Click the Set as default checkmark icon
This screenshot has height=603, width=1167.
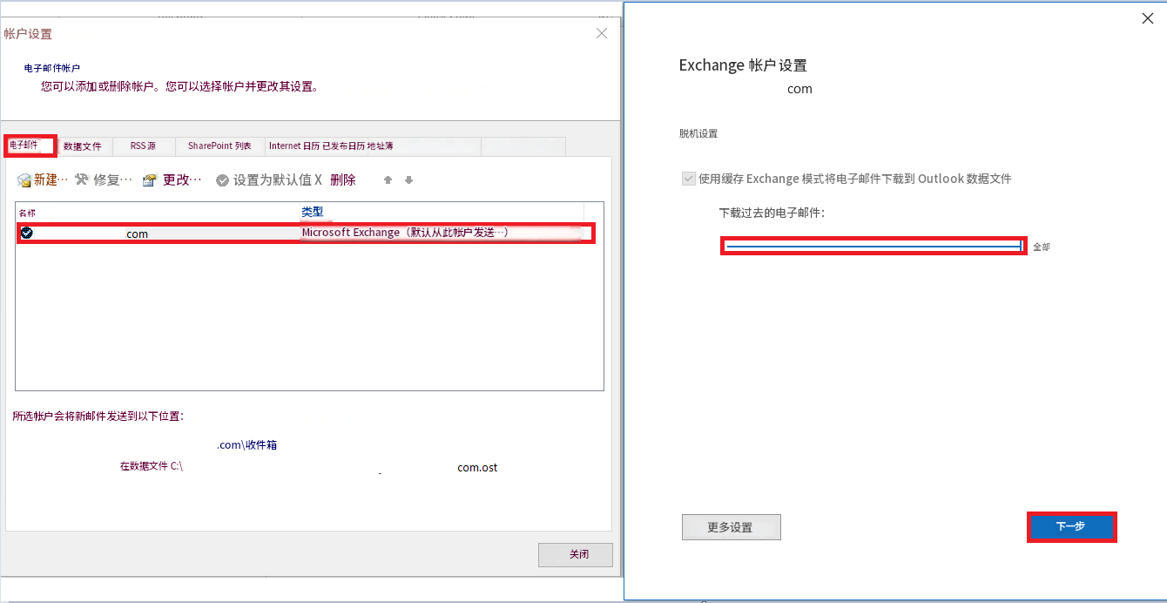pyautogui.click(x=223, y=180)
